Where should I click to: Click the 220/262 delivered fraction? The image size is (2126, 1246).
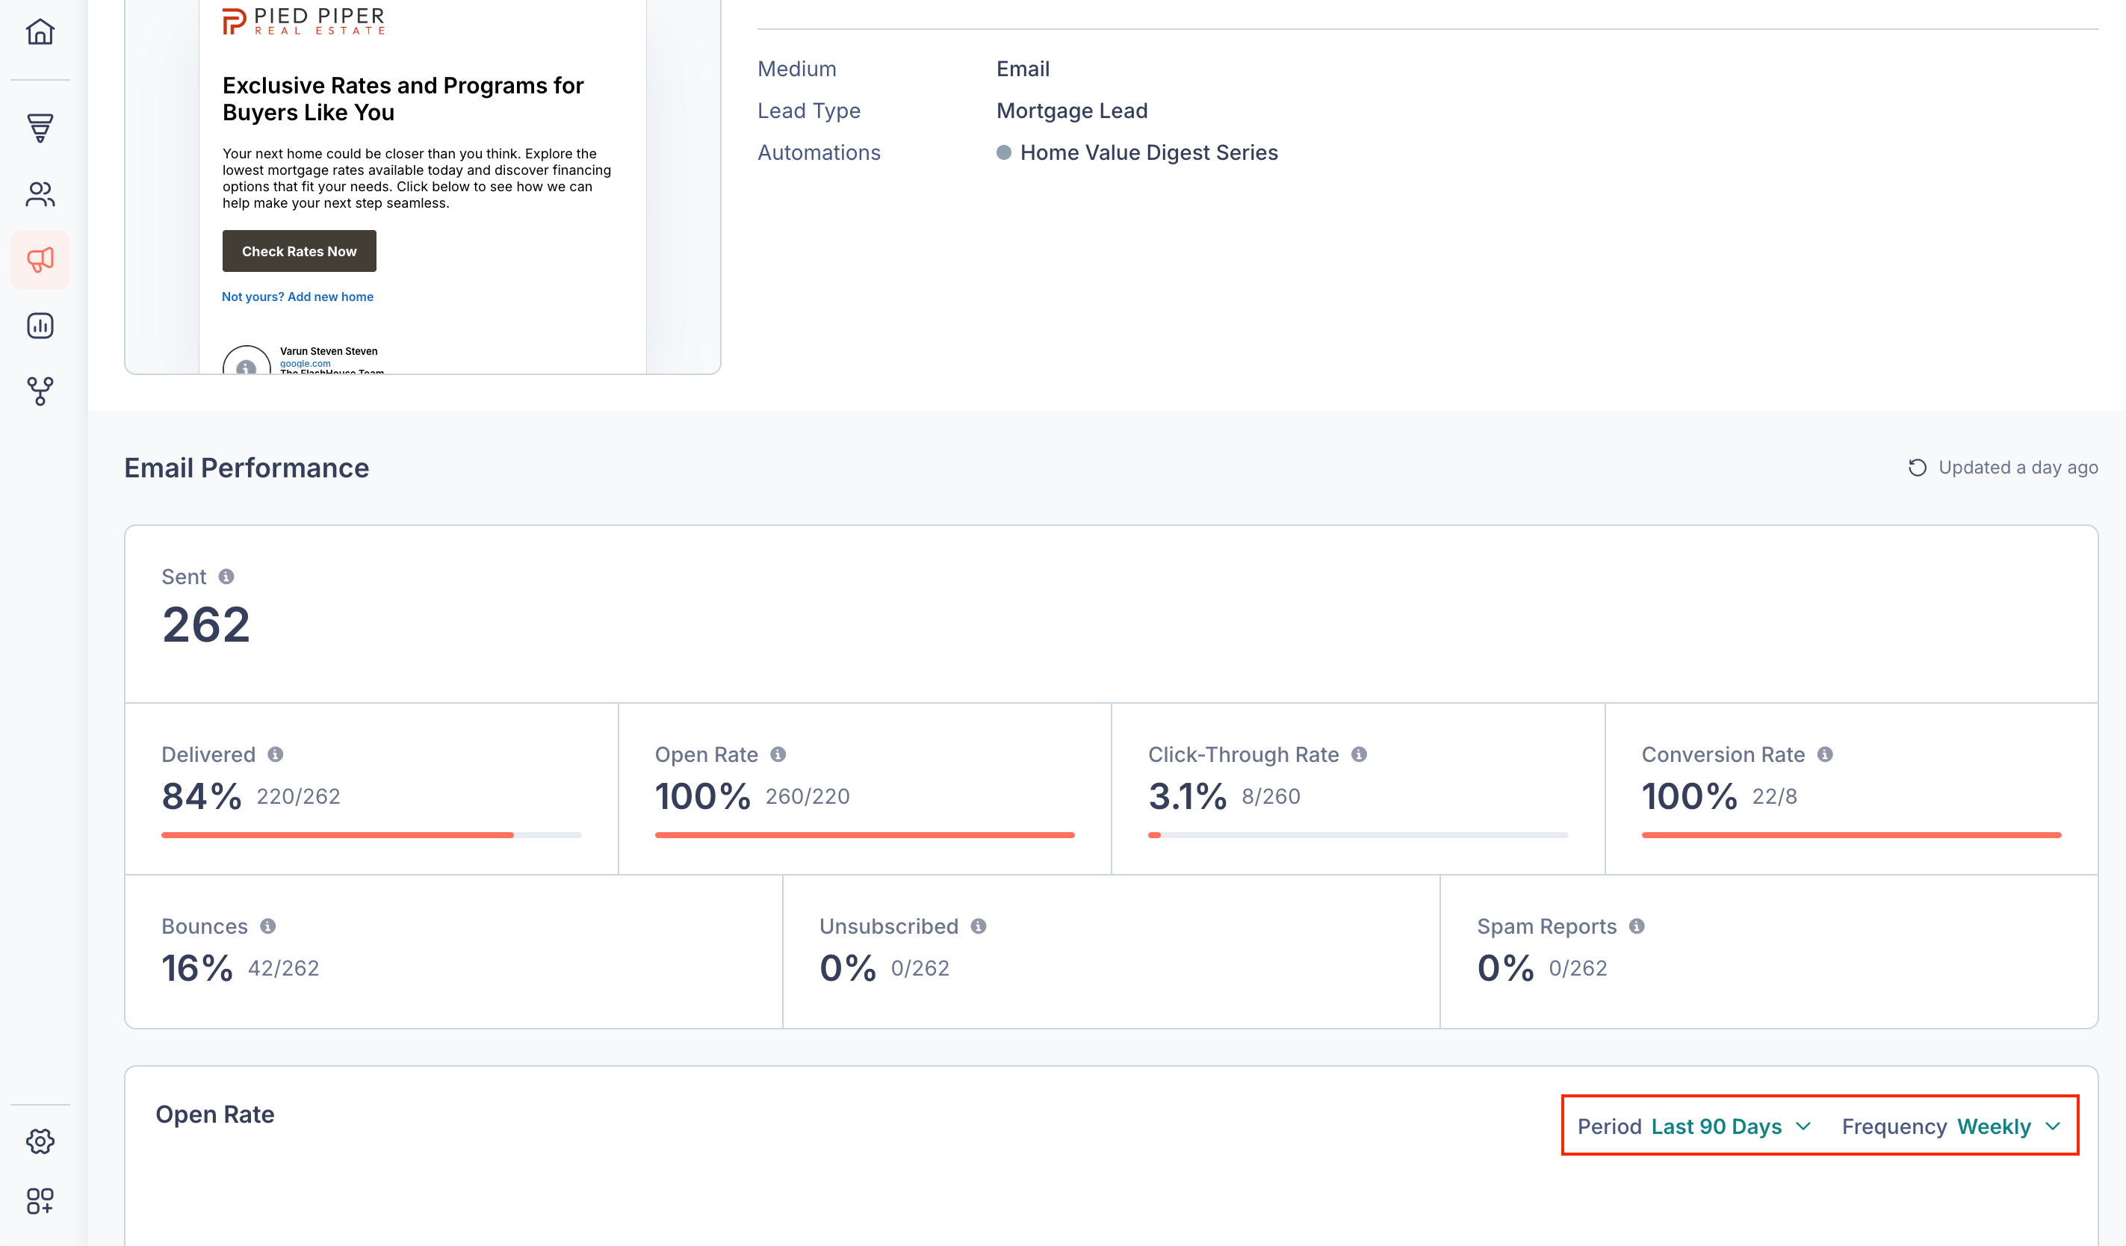(299, 796)
